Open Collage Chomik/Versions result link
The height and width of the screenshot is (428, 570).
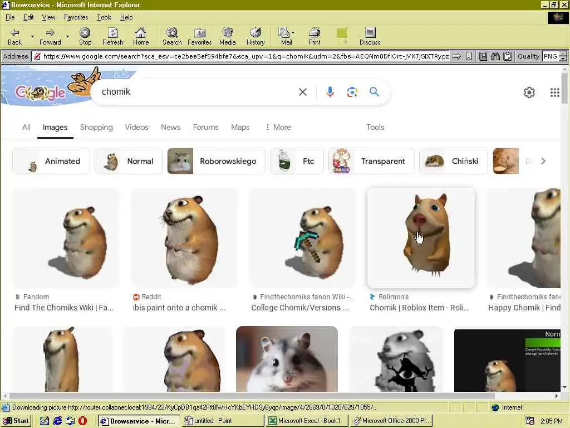(300, 308)
